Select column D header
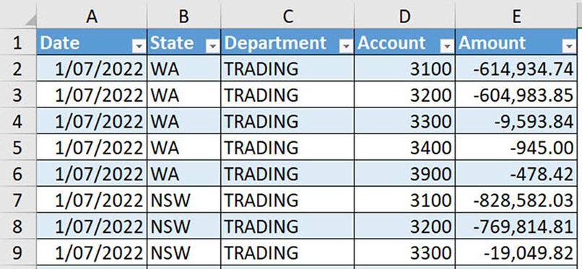The image size is (582, 269). (404, 17)
